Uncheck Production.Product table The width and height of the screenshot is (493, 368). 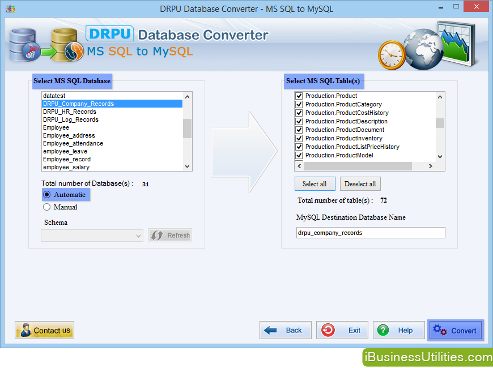[x=299, y=96]
